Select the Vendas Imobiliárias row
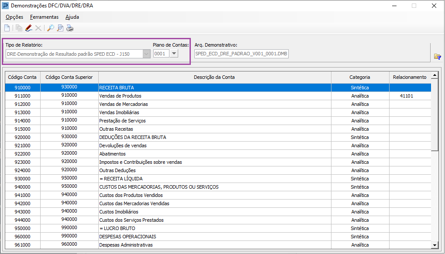Image resolution: width=445 pixels, height=254 pixels. tap(218, 112)
